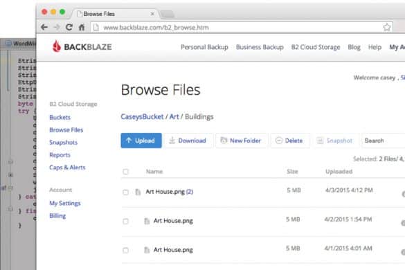Screen dimensions: 405x270
Task: Open a new browser tab
Action: coord(168,14)
